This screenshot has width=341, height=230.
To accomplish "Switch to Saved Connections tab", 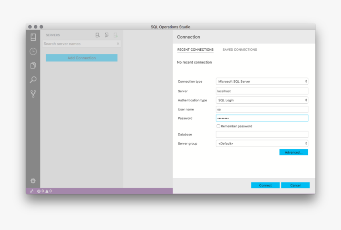I will [239, 50].
